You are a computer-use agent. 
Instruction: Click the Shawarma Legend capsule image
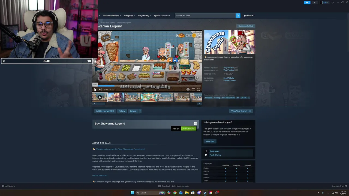point(230,42)
